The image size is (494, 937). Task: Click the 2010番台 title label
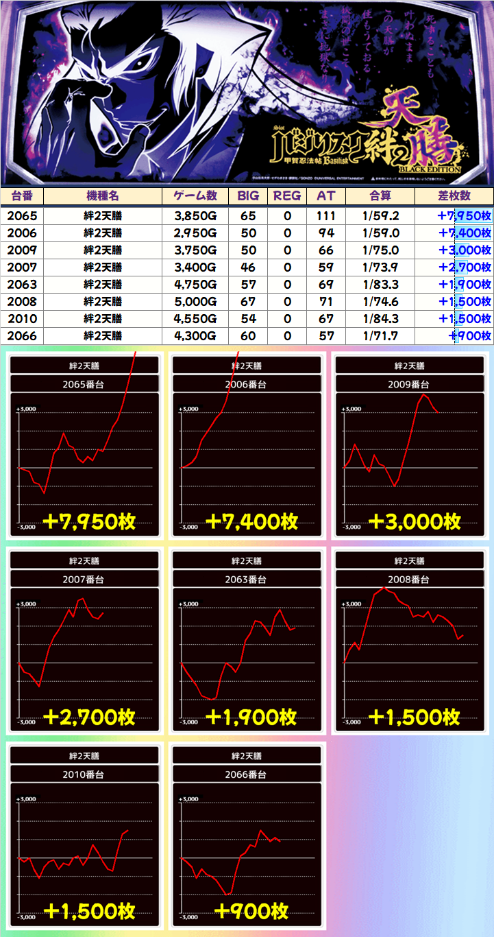click(x=85, y=774)
